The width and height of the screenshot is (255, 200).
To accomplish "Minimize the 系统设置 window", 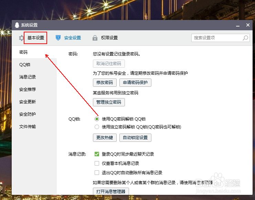I will (238, 26).
